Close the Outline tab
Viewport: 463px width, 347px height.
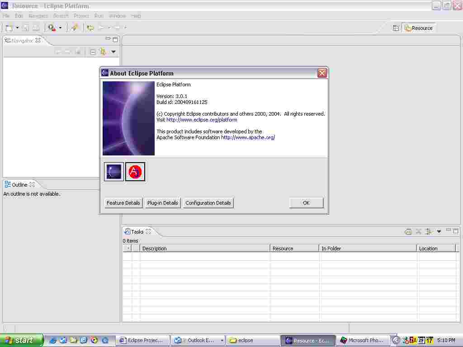pos(32,184)
